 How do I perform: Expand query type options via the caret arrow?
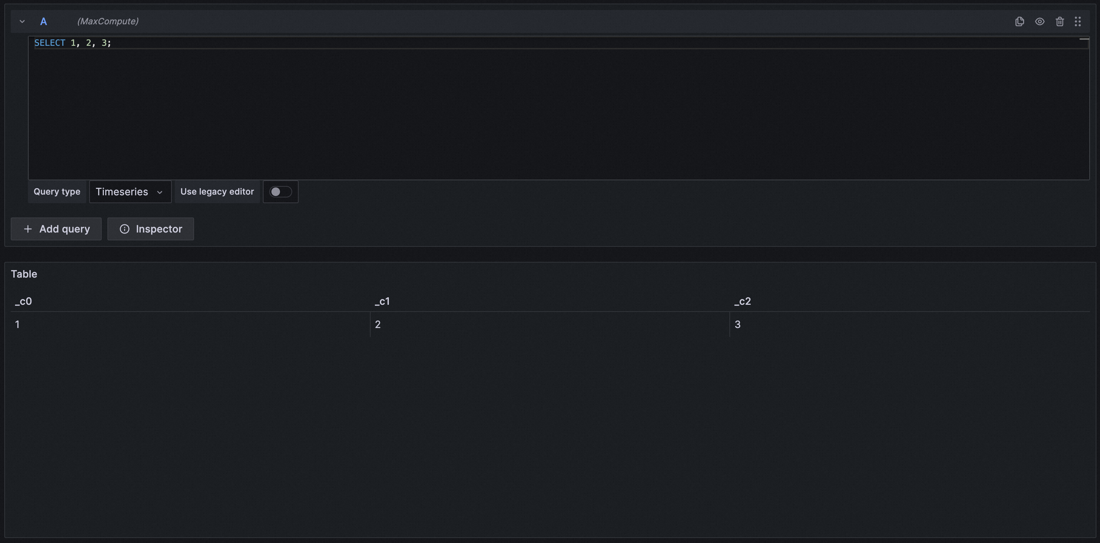coord(160,192)
